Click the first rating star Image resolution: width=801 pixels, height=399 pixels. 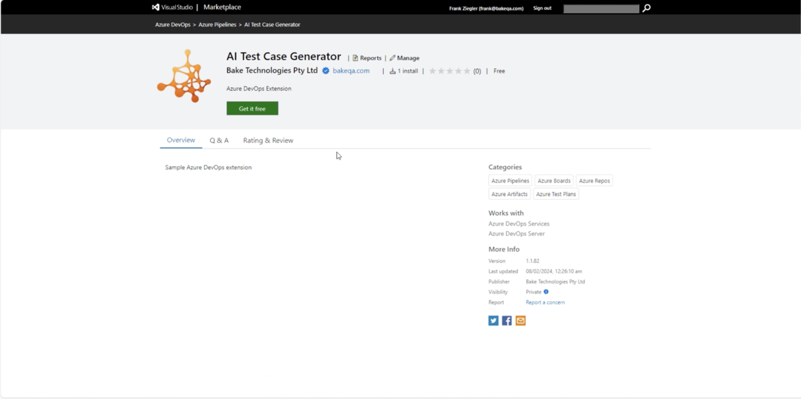coord(433,71)
